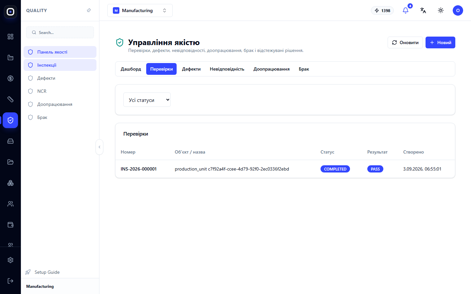
Task: Toggle the light/dark theme sun icon
Action: tap(441, 10)
